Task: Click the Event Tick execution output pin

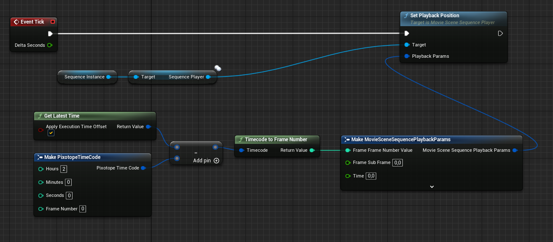Action: [50, 34]
